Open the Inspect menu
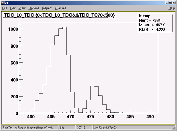177x131 pixels. pos(47,8)
